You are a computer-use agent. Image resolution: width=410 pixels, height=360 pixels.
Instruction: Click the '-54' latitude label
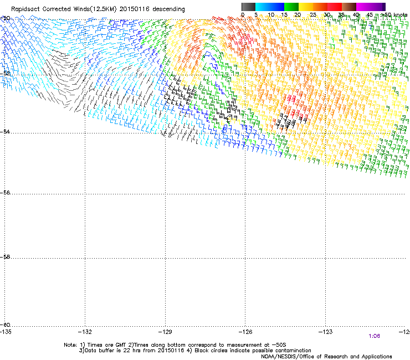click(x=5, y=132)
